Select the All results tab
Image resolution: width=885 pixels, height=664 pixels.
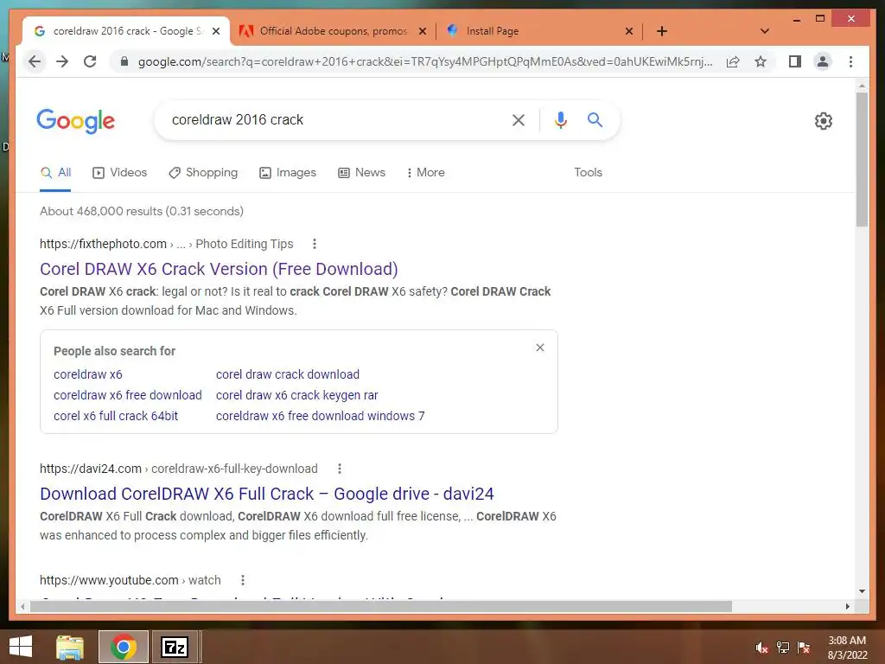pyautogui.click(x=55, y=172)
